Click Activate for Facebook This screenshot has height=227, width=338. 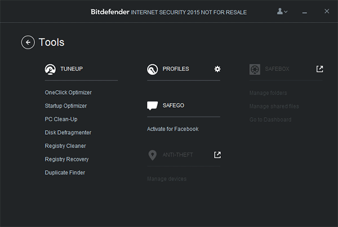[173, 129]
